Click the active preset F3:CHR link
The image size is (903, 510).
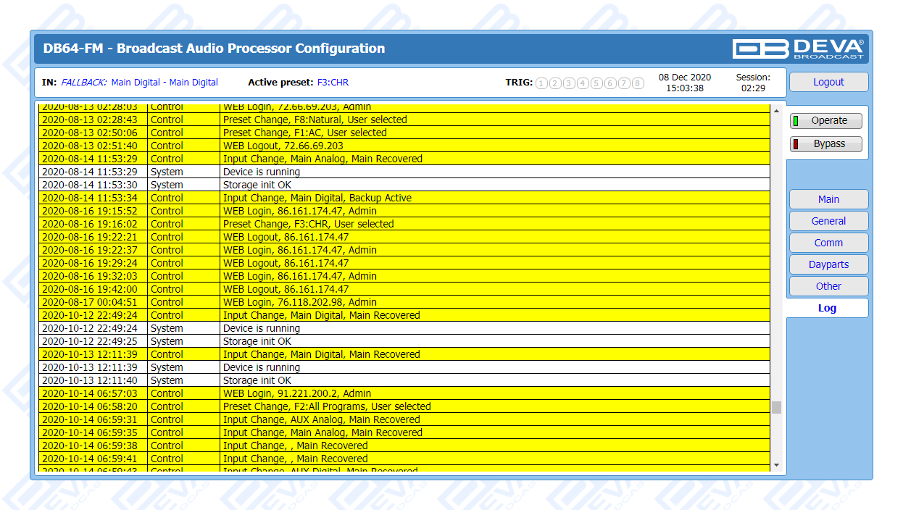(x=333, y=83)
